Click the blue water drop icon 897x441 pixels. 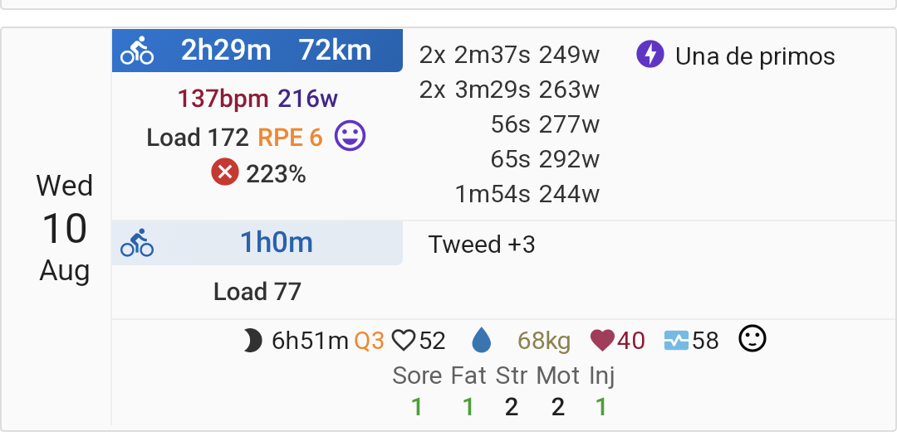pos(481,341)
